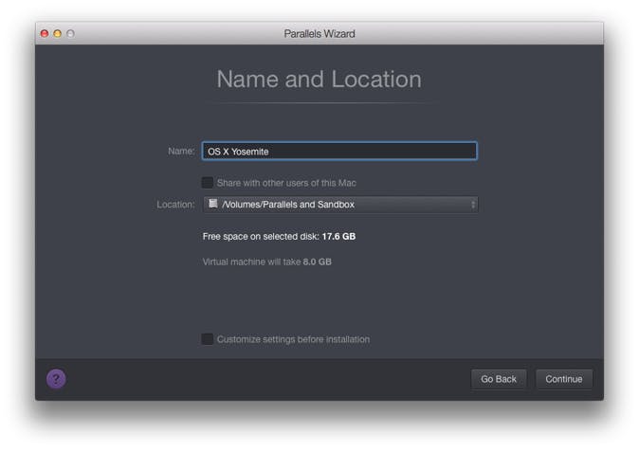Click the Parallels Wizard title text
This screenshot has height=451, width=639.
[319, 33]
